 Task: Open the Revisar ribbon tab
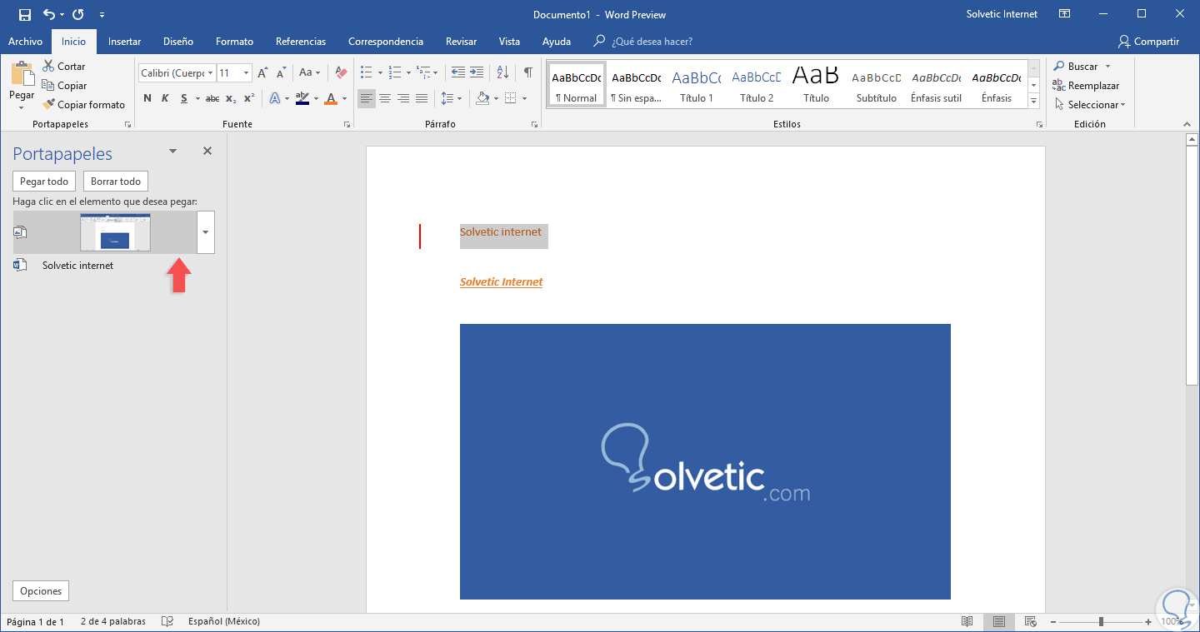(461, 42)
